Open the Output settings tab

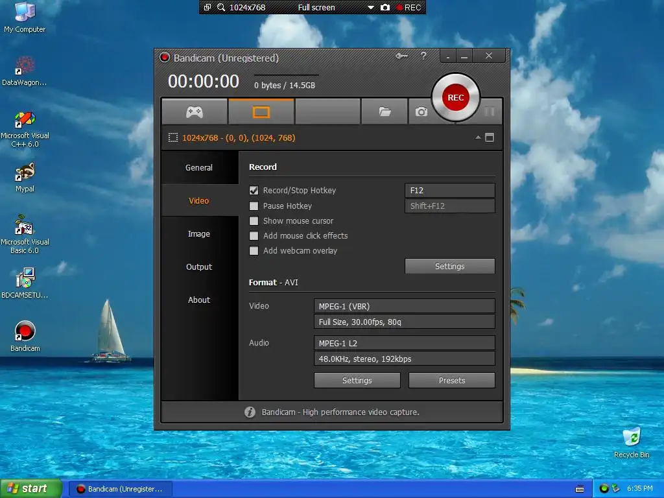(x=199, y=267)
